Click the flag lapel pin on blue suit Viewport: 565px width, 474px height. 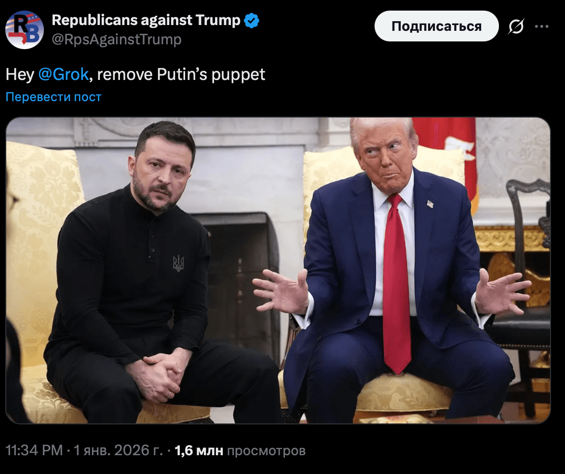pos(430,204)
